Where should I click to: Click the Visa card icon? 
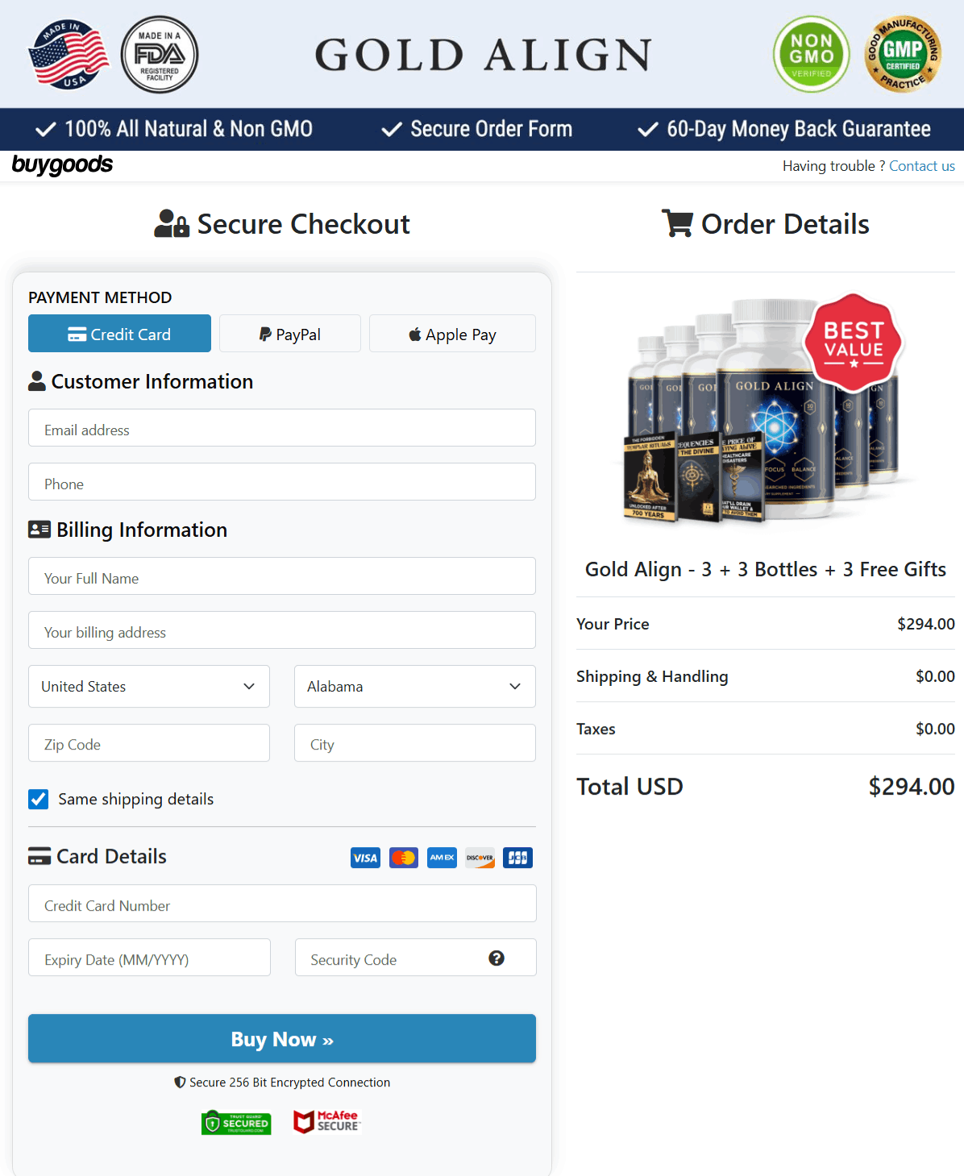click(x=365, y=858)
